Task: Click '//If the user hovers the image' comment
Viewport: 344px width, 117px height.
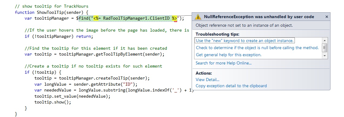Action: 107,30
